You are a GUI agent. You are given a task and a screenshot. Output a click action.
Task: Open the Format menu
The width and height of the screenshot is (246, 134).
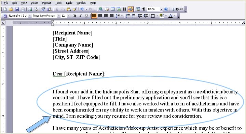coord(46,3)
